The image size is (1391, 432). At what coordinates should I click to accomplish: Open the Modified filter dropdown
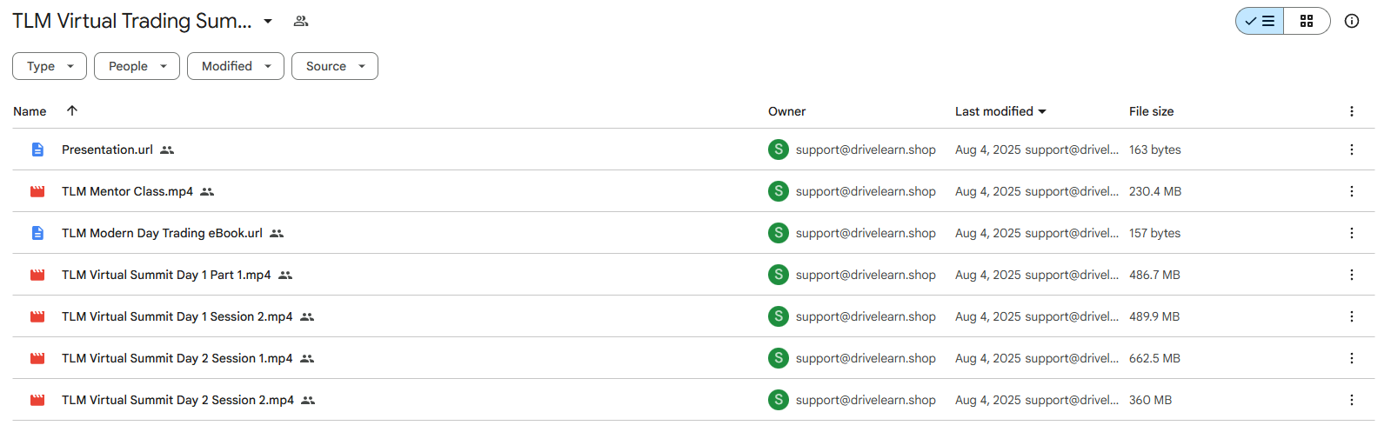(236, 66)
